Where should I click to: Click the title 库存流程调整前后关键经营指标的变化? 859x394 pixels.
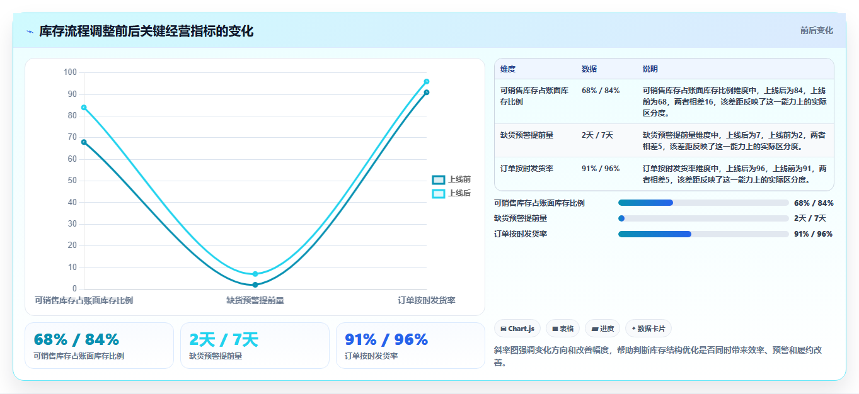(x=146, y=31)
